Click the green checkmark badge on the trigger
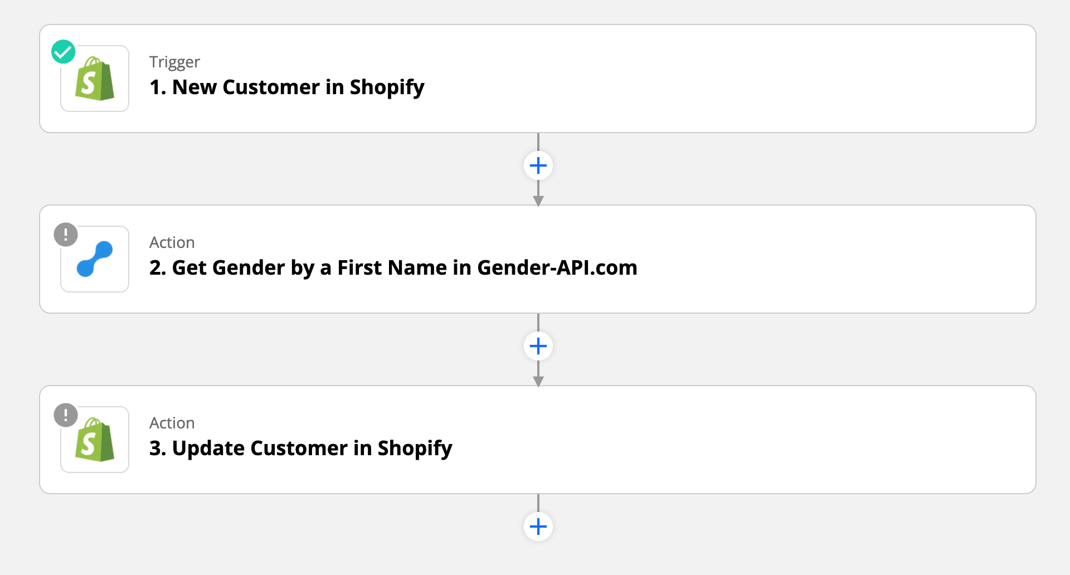The height and width of the screenshot is (575, 1070). (63, 51)
